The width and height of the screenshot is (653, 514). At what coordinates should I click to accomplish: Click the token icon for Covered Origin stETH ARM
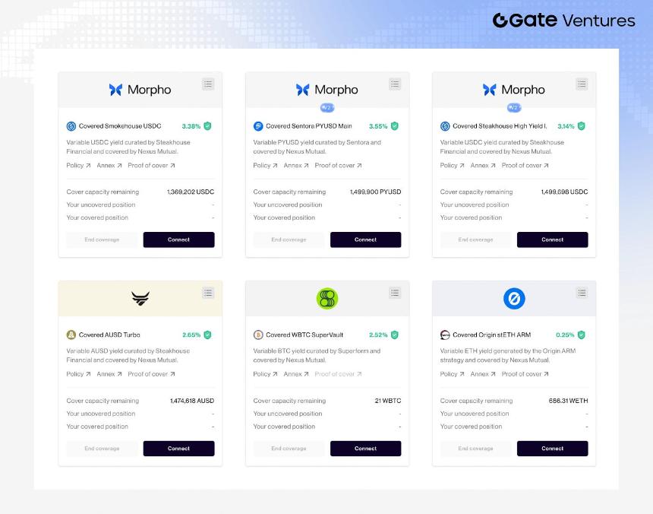tap(445, 335)
